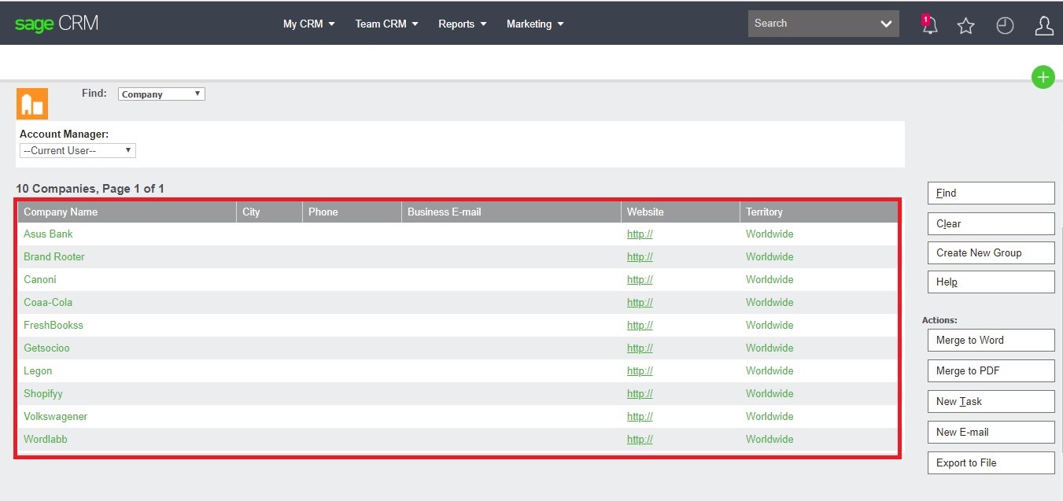
Task: Open the FreshBookss company record
Action: 54,325
